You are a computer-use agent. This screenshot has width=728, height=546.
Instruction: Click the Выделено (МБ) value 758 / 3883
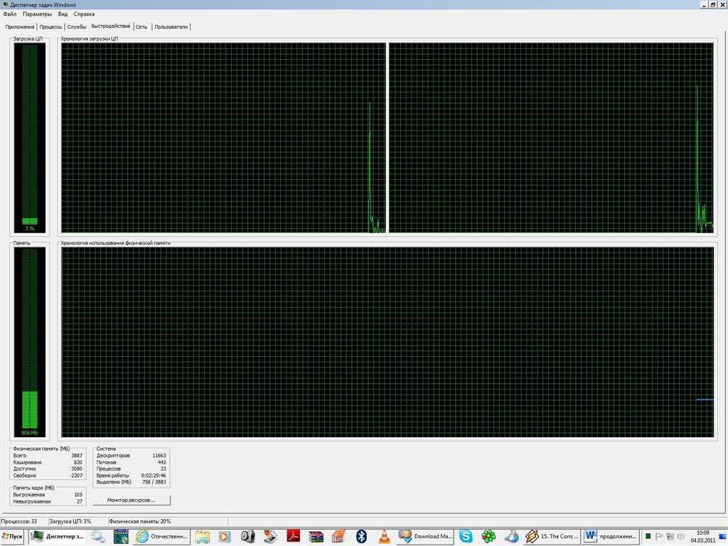click(154, 482)
